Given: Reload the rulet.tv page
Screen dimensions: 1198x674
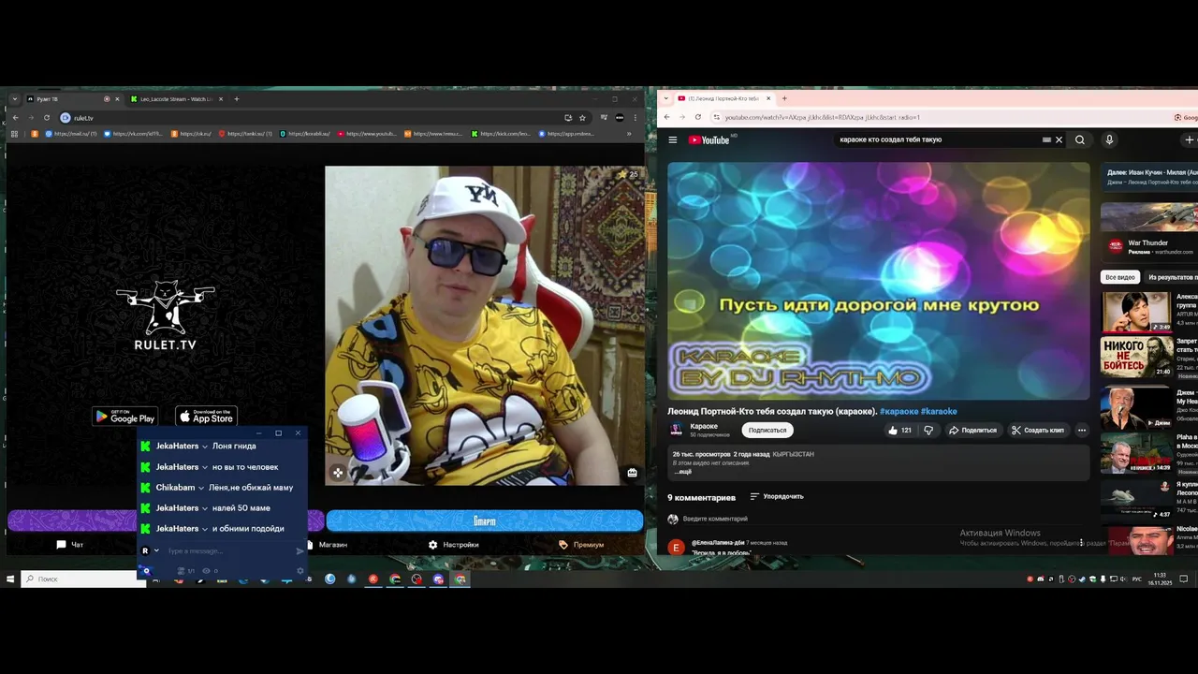Looking at the screenshot, I should [47, 118].
